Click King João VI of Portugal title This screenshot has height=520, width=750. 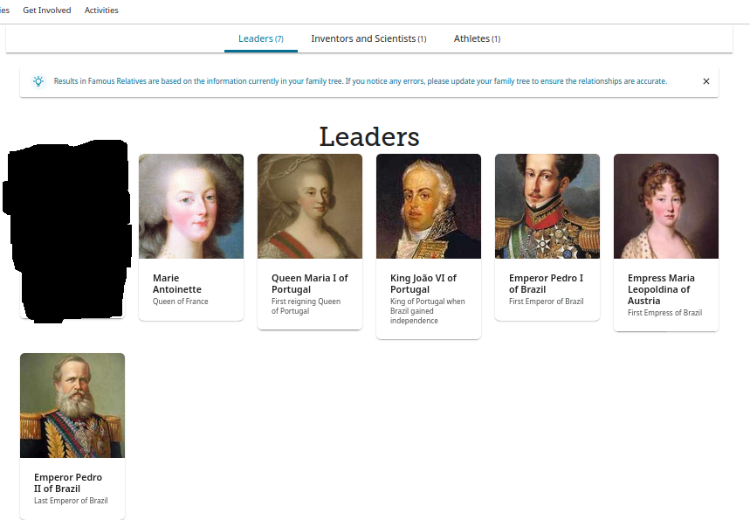tap(423, 284)
